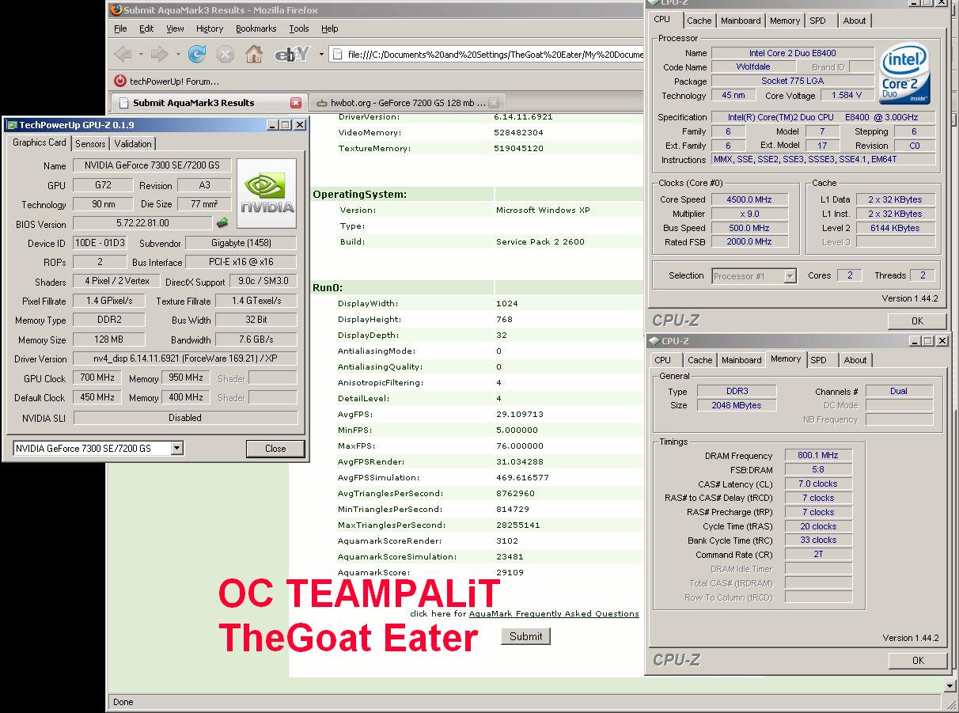Click the DRAM Frequency 800.1 MHz value
This screenshot has width=959, height=713.
point(818,455)
